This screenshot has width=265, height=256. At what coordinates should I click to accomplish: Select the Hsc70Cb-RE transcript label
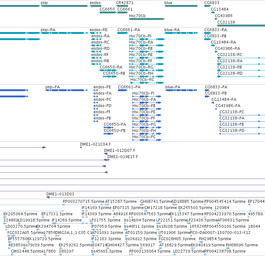coord(141,55)
